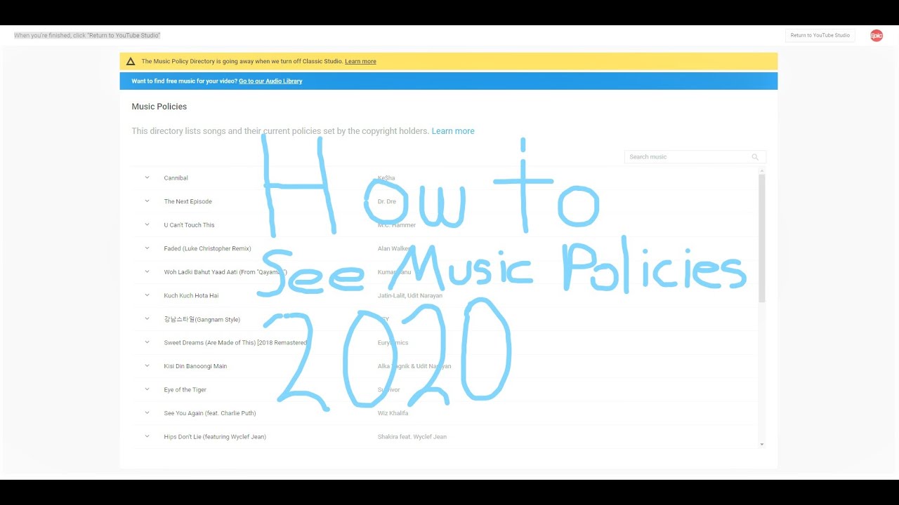Select the song title U Can't Touch This

tap(189, 225)
